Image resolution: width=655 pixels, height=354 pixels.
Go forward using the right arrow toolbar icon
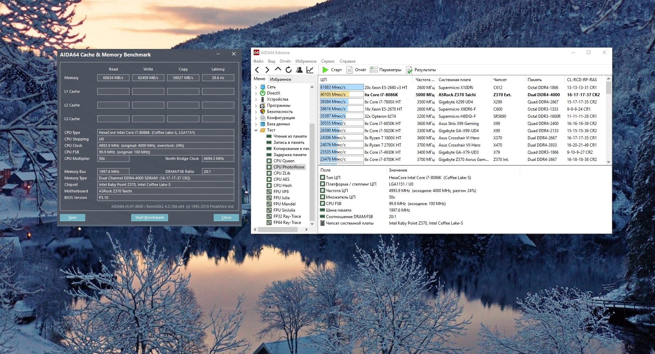(x=267, y=70)
